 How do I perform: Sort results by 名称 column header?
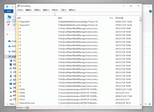click(x=19, y=18)
